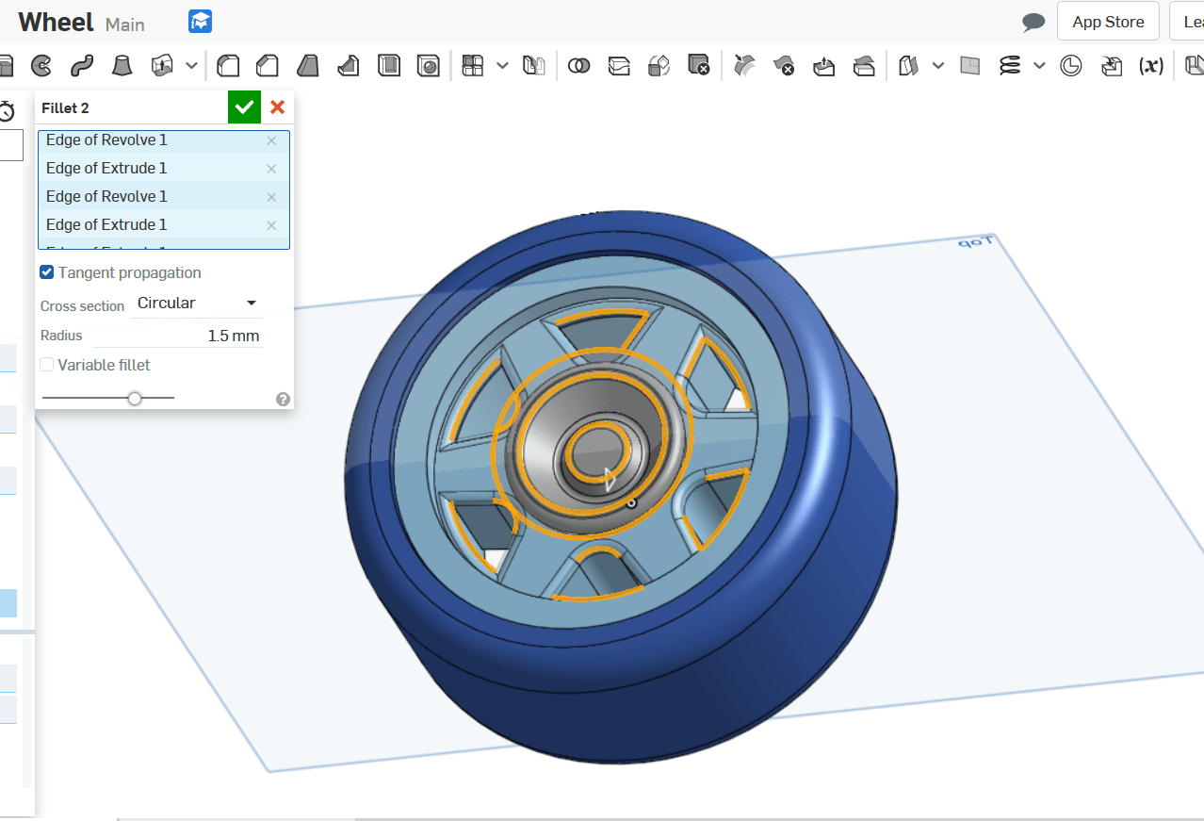This screenshot has width=1204, height=821.
Task: Adjust the Fillet preview slider handle
Action: click(x=135, y=399)
